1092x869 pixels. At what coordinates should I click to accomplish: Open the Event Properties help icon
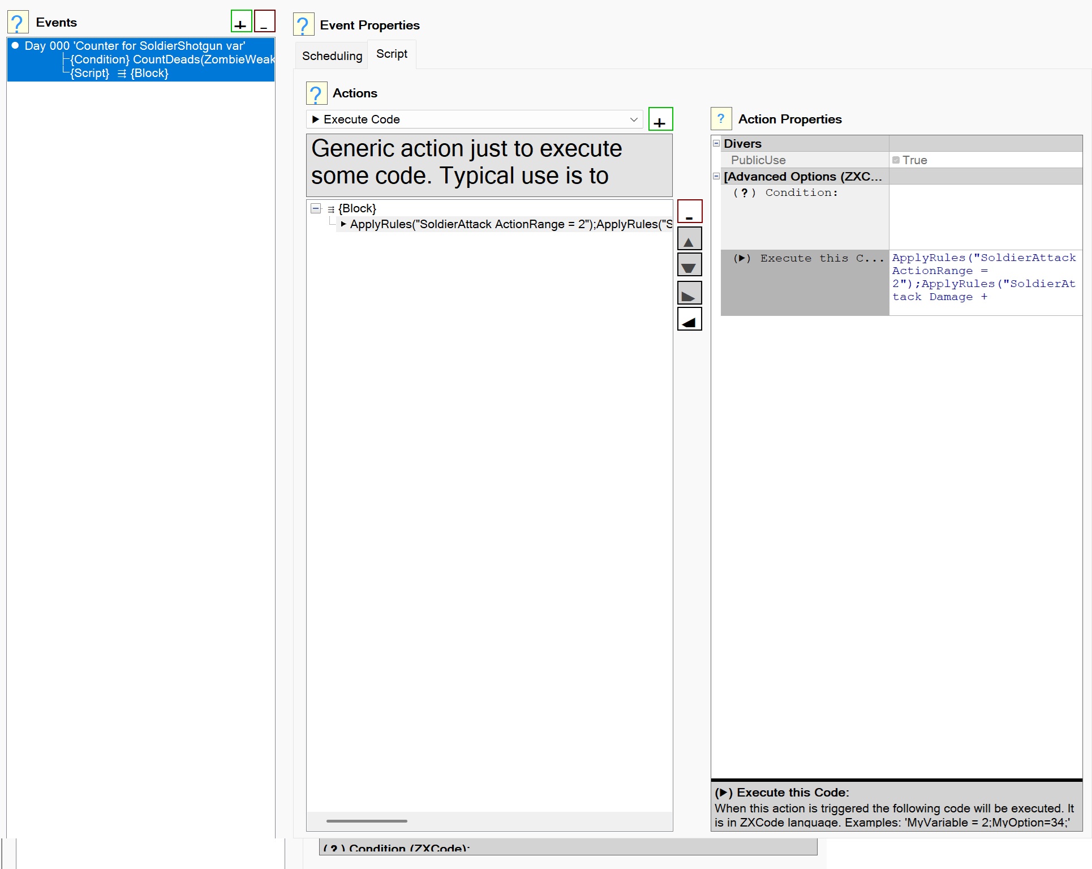click(x=303, y=25)
